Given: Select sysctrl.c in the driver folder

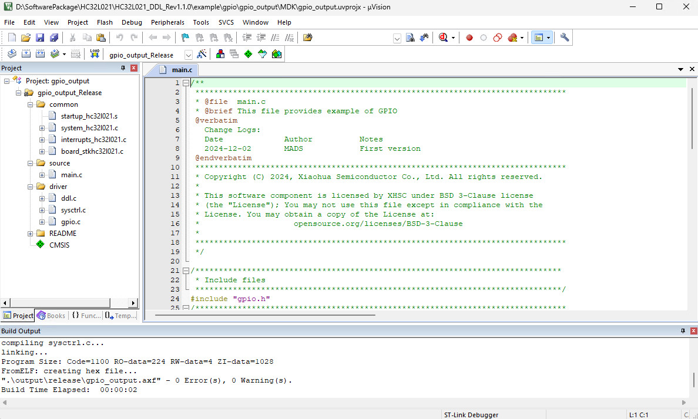Looking at the screenshot, I should [x=73, y=210].
